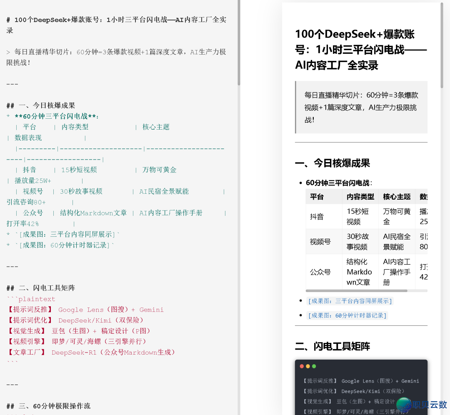Select the 视频号 cell in the preview table
450x415 pixels.
(x=324, y=242)
